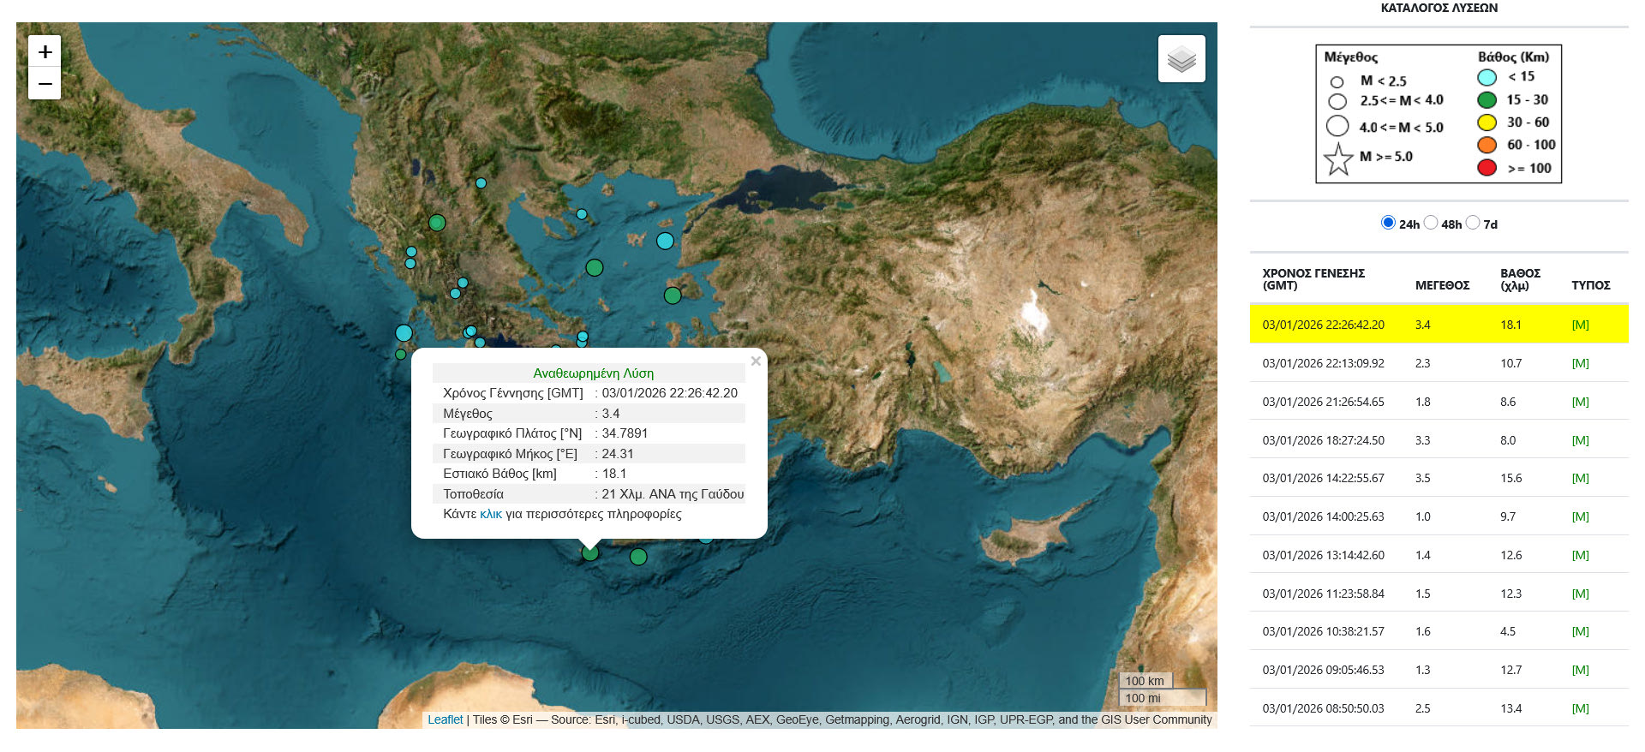Screen dimensions: 1645x752
Task: Open the Leaflet attribution link
Action: coord(445,719)
